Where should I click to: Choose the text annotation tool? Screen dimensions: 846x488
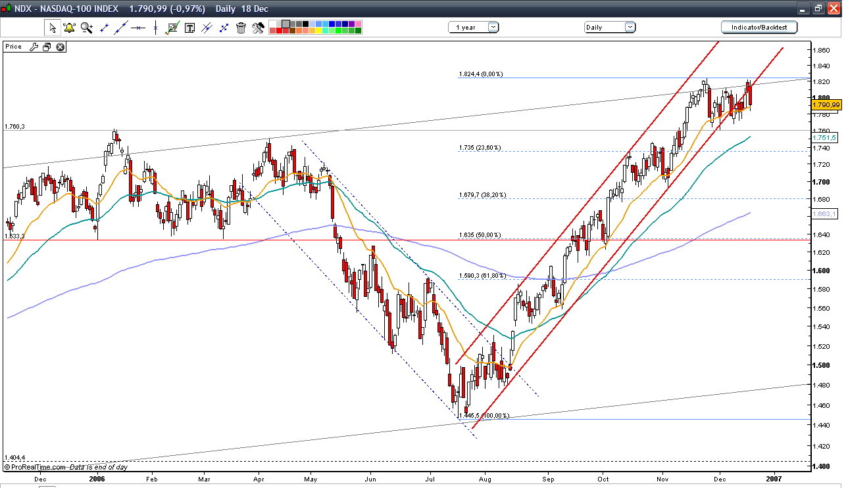190,28
